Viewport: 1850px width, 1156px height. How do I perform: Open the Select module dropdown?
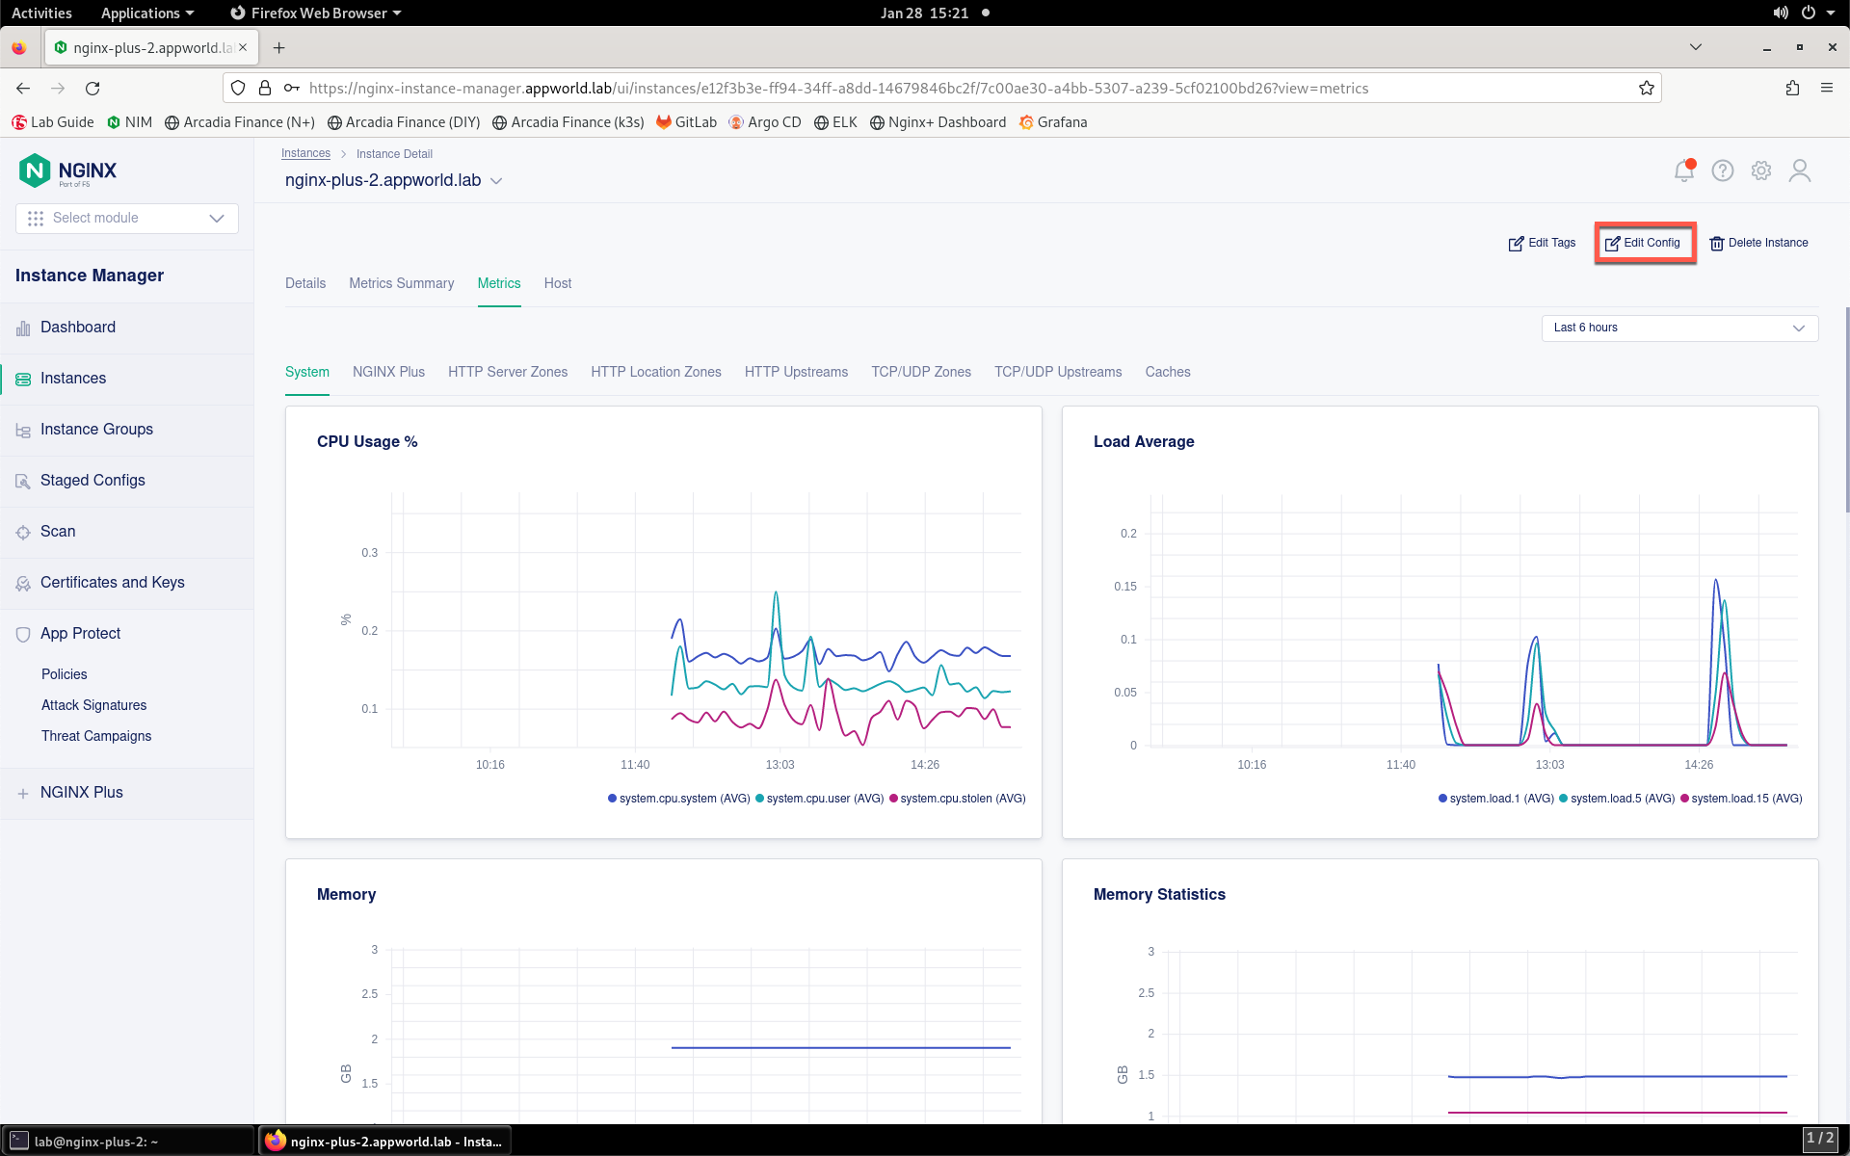pos(127,219)
